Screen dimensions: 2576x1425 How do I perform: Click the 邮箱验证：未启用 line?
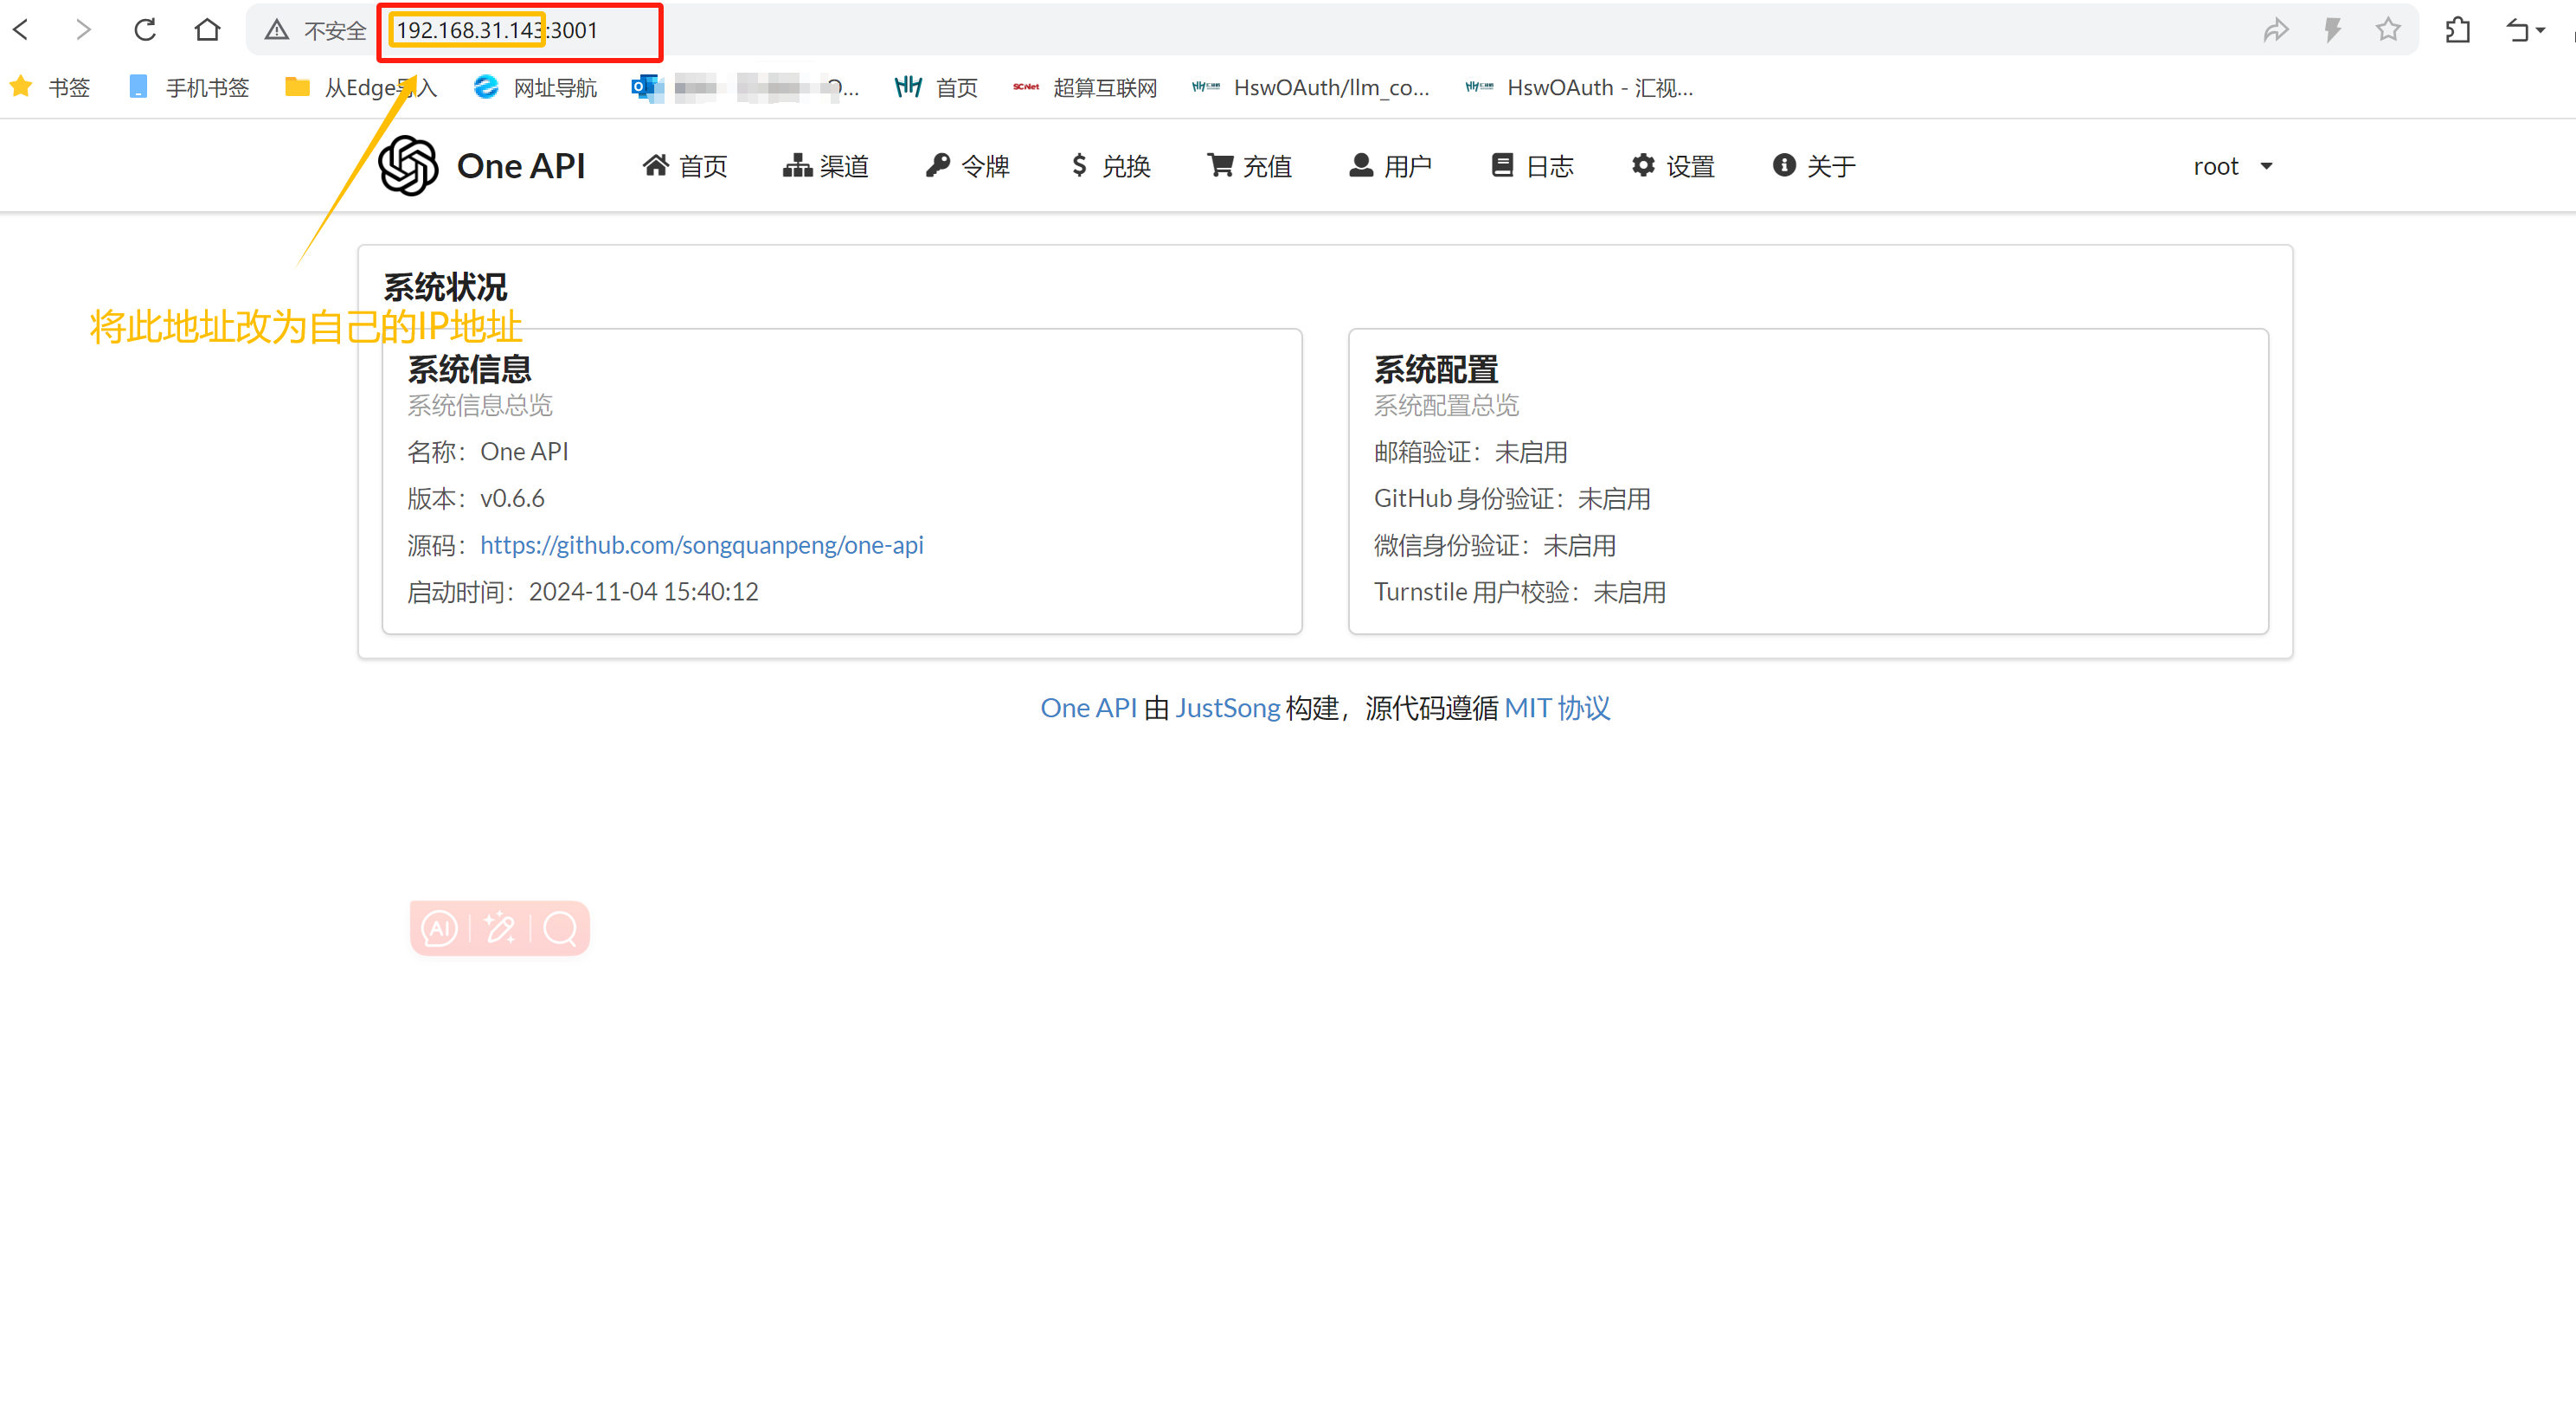click(x=1470, y=452)
